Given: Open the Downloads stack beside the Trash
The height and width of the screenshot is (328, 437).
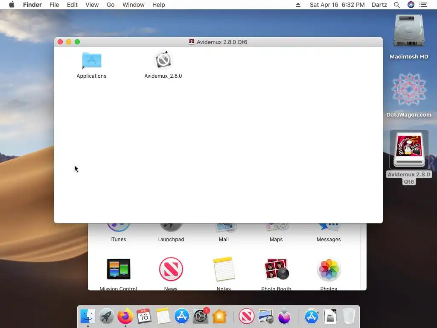Looking at the screenshot, I should tap(330, 316).
